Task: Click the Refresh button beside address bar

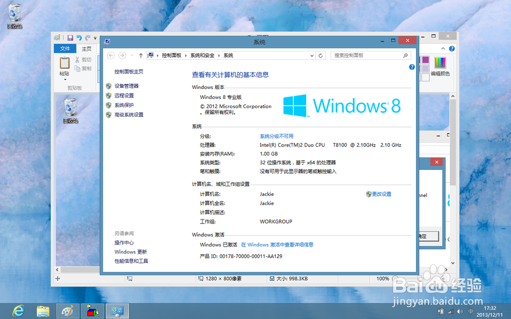Action: (x=321, y=56)
